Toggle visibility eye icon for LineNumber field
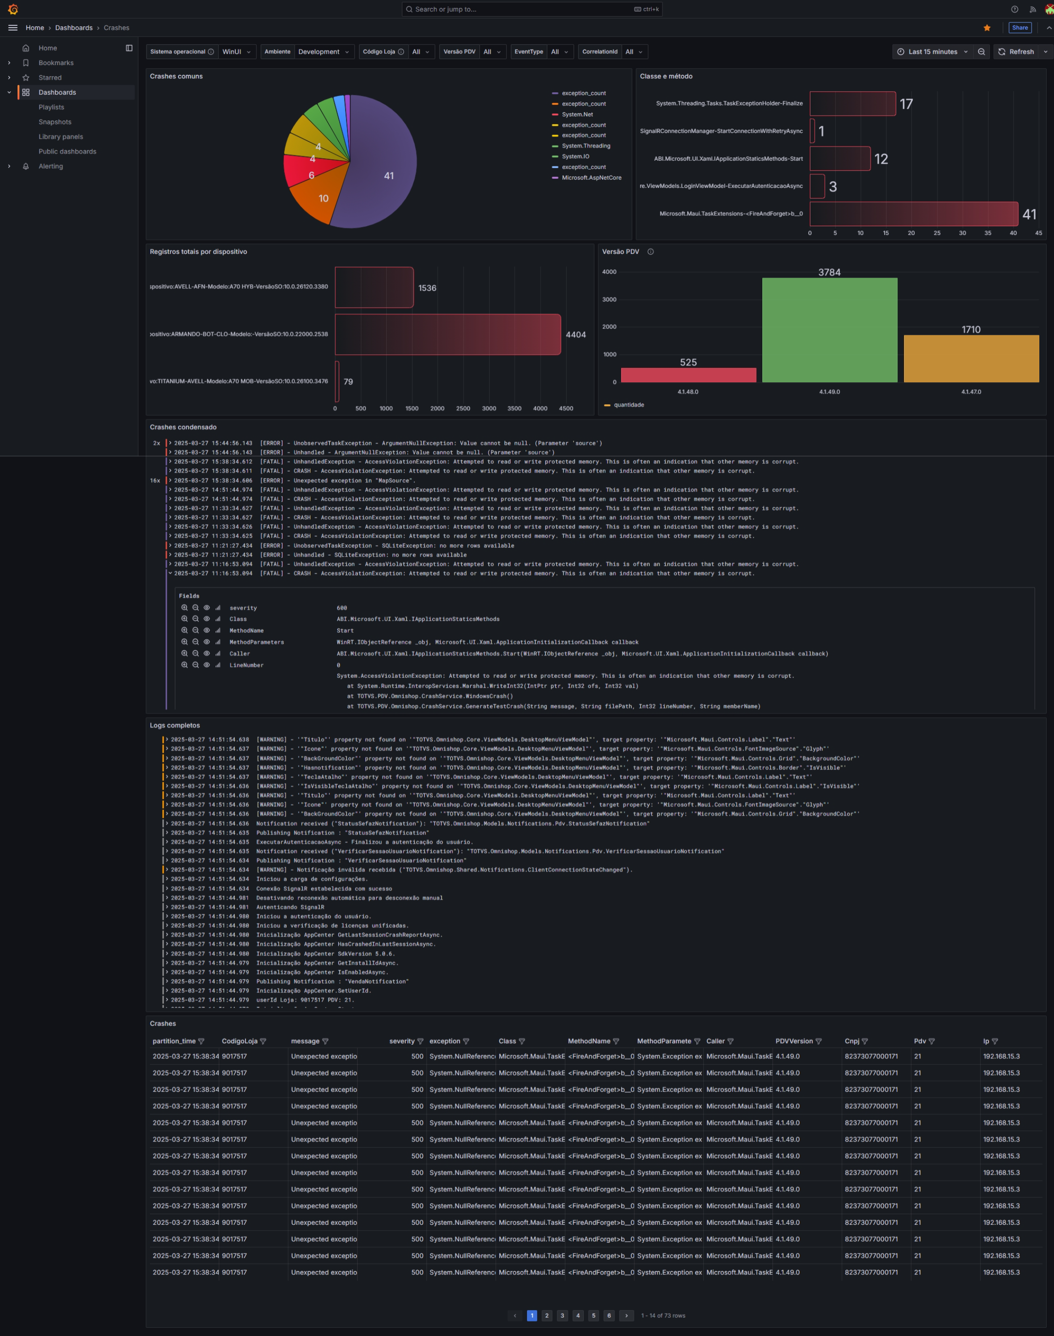The image size is (1054, 1336). [207, 665]
